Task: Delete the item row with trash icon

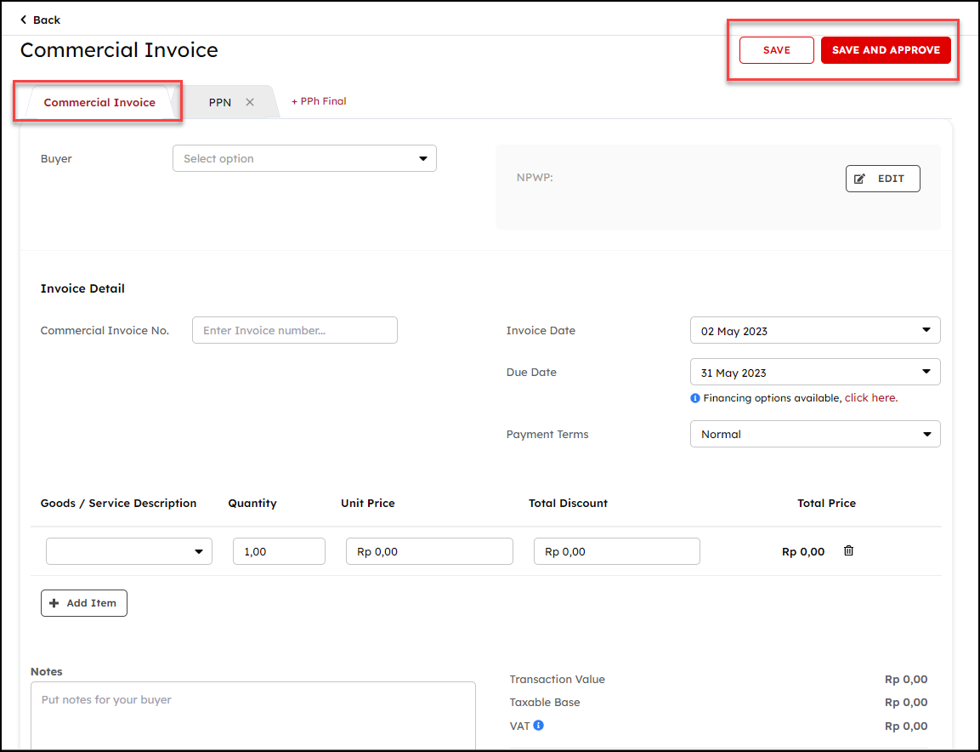Action: pos(848,551)
